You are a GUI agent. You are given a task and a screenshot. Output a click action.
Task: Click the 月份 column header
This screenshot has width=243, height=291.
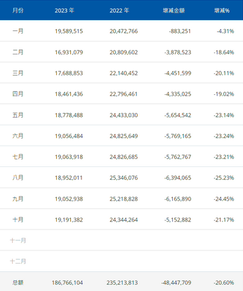(18, 10)
